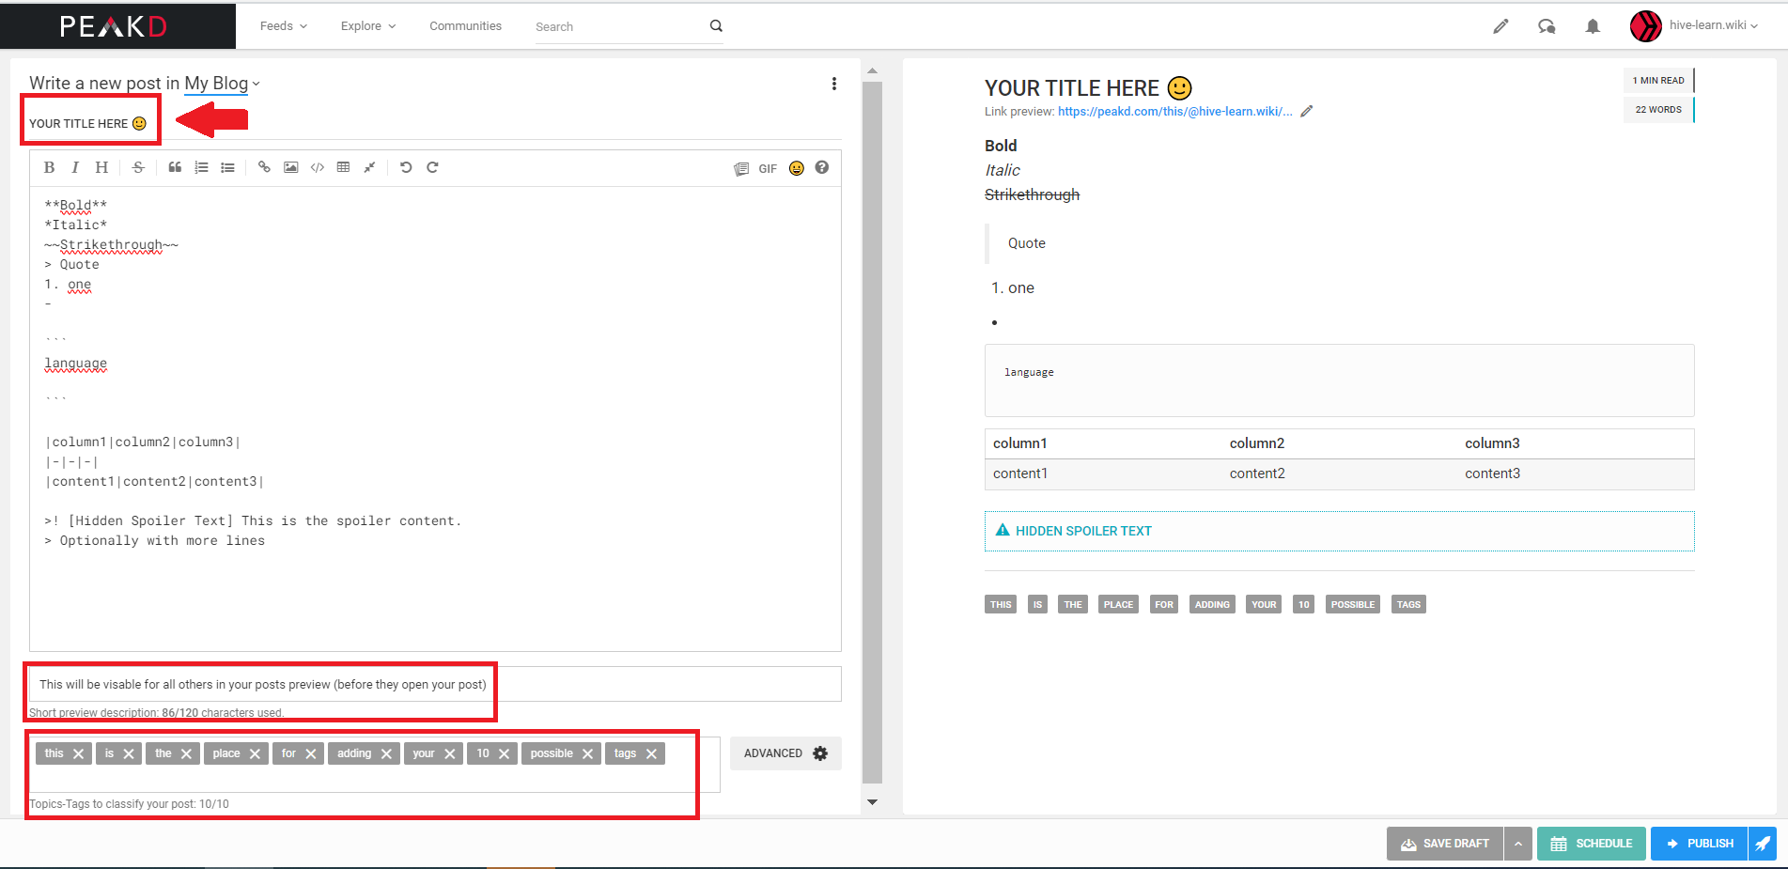
Task: Insert an image with the picture icon
Action: click(291, 167)
